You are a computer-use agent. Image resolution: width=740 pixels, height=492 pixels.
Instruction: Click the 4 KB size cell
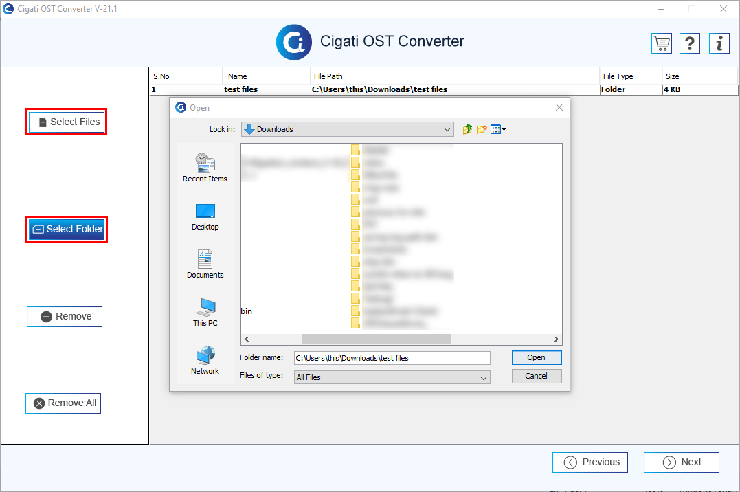[x=700, y=89]
